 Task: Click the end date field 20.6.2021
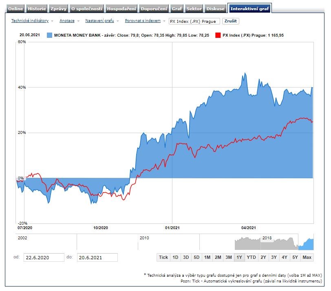[x=97, y=257]
